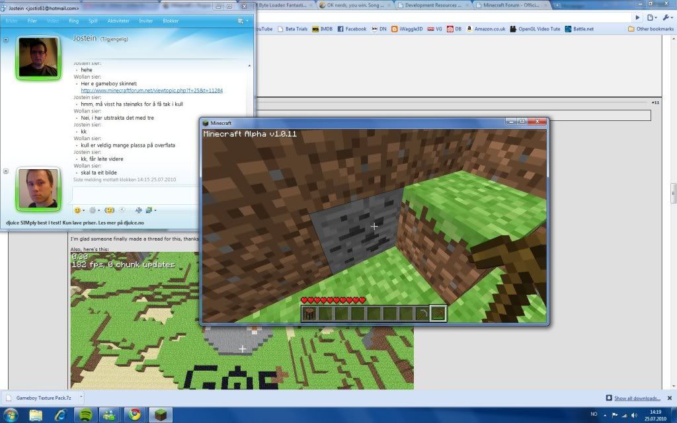Switch to the Minecraft Forum browser tab
This screenshot has width=677, height=423.
(511, 5)
